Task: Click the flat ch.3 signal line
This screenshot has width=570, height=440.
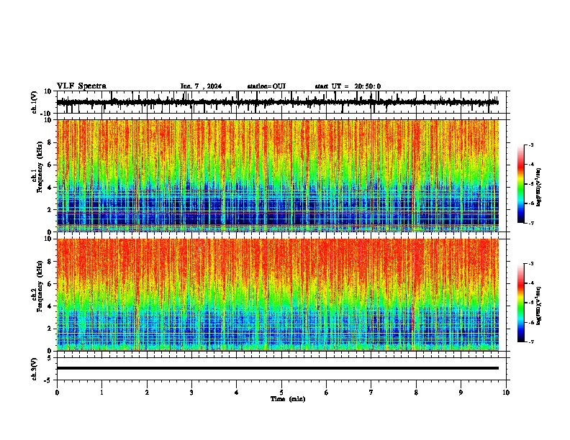Action: (x=278, y=368)
